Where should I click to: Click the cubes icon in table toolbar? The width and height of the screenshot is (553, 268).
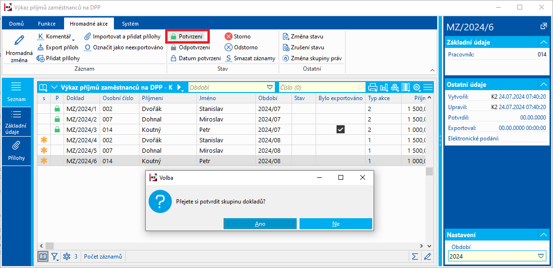click(395, 87)
